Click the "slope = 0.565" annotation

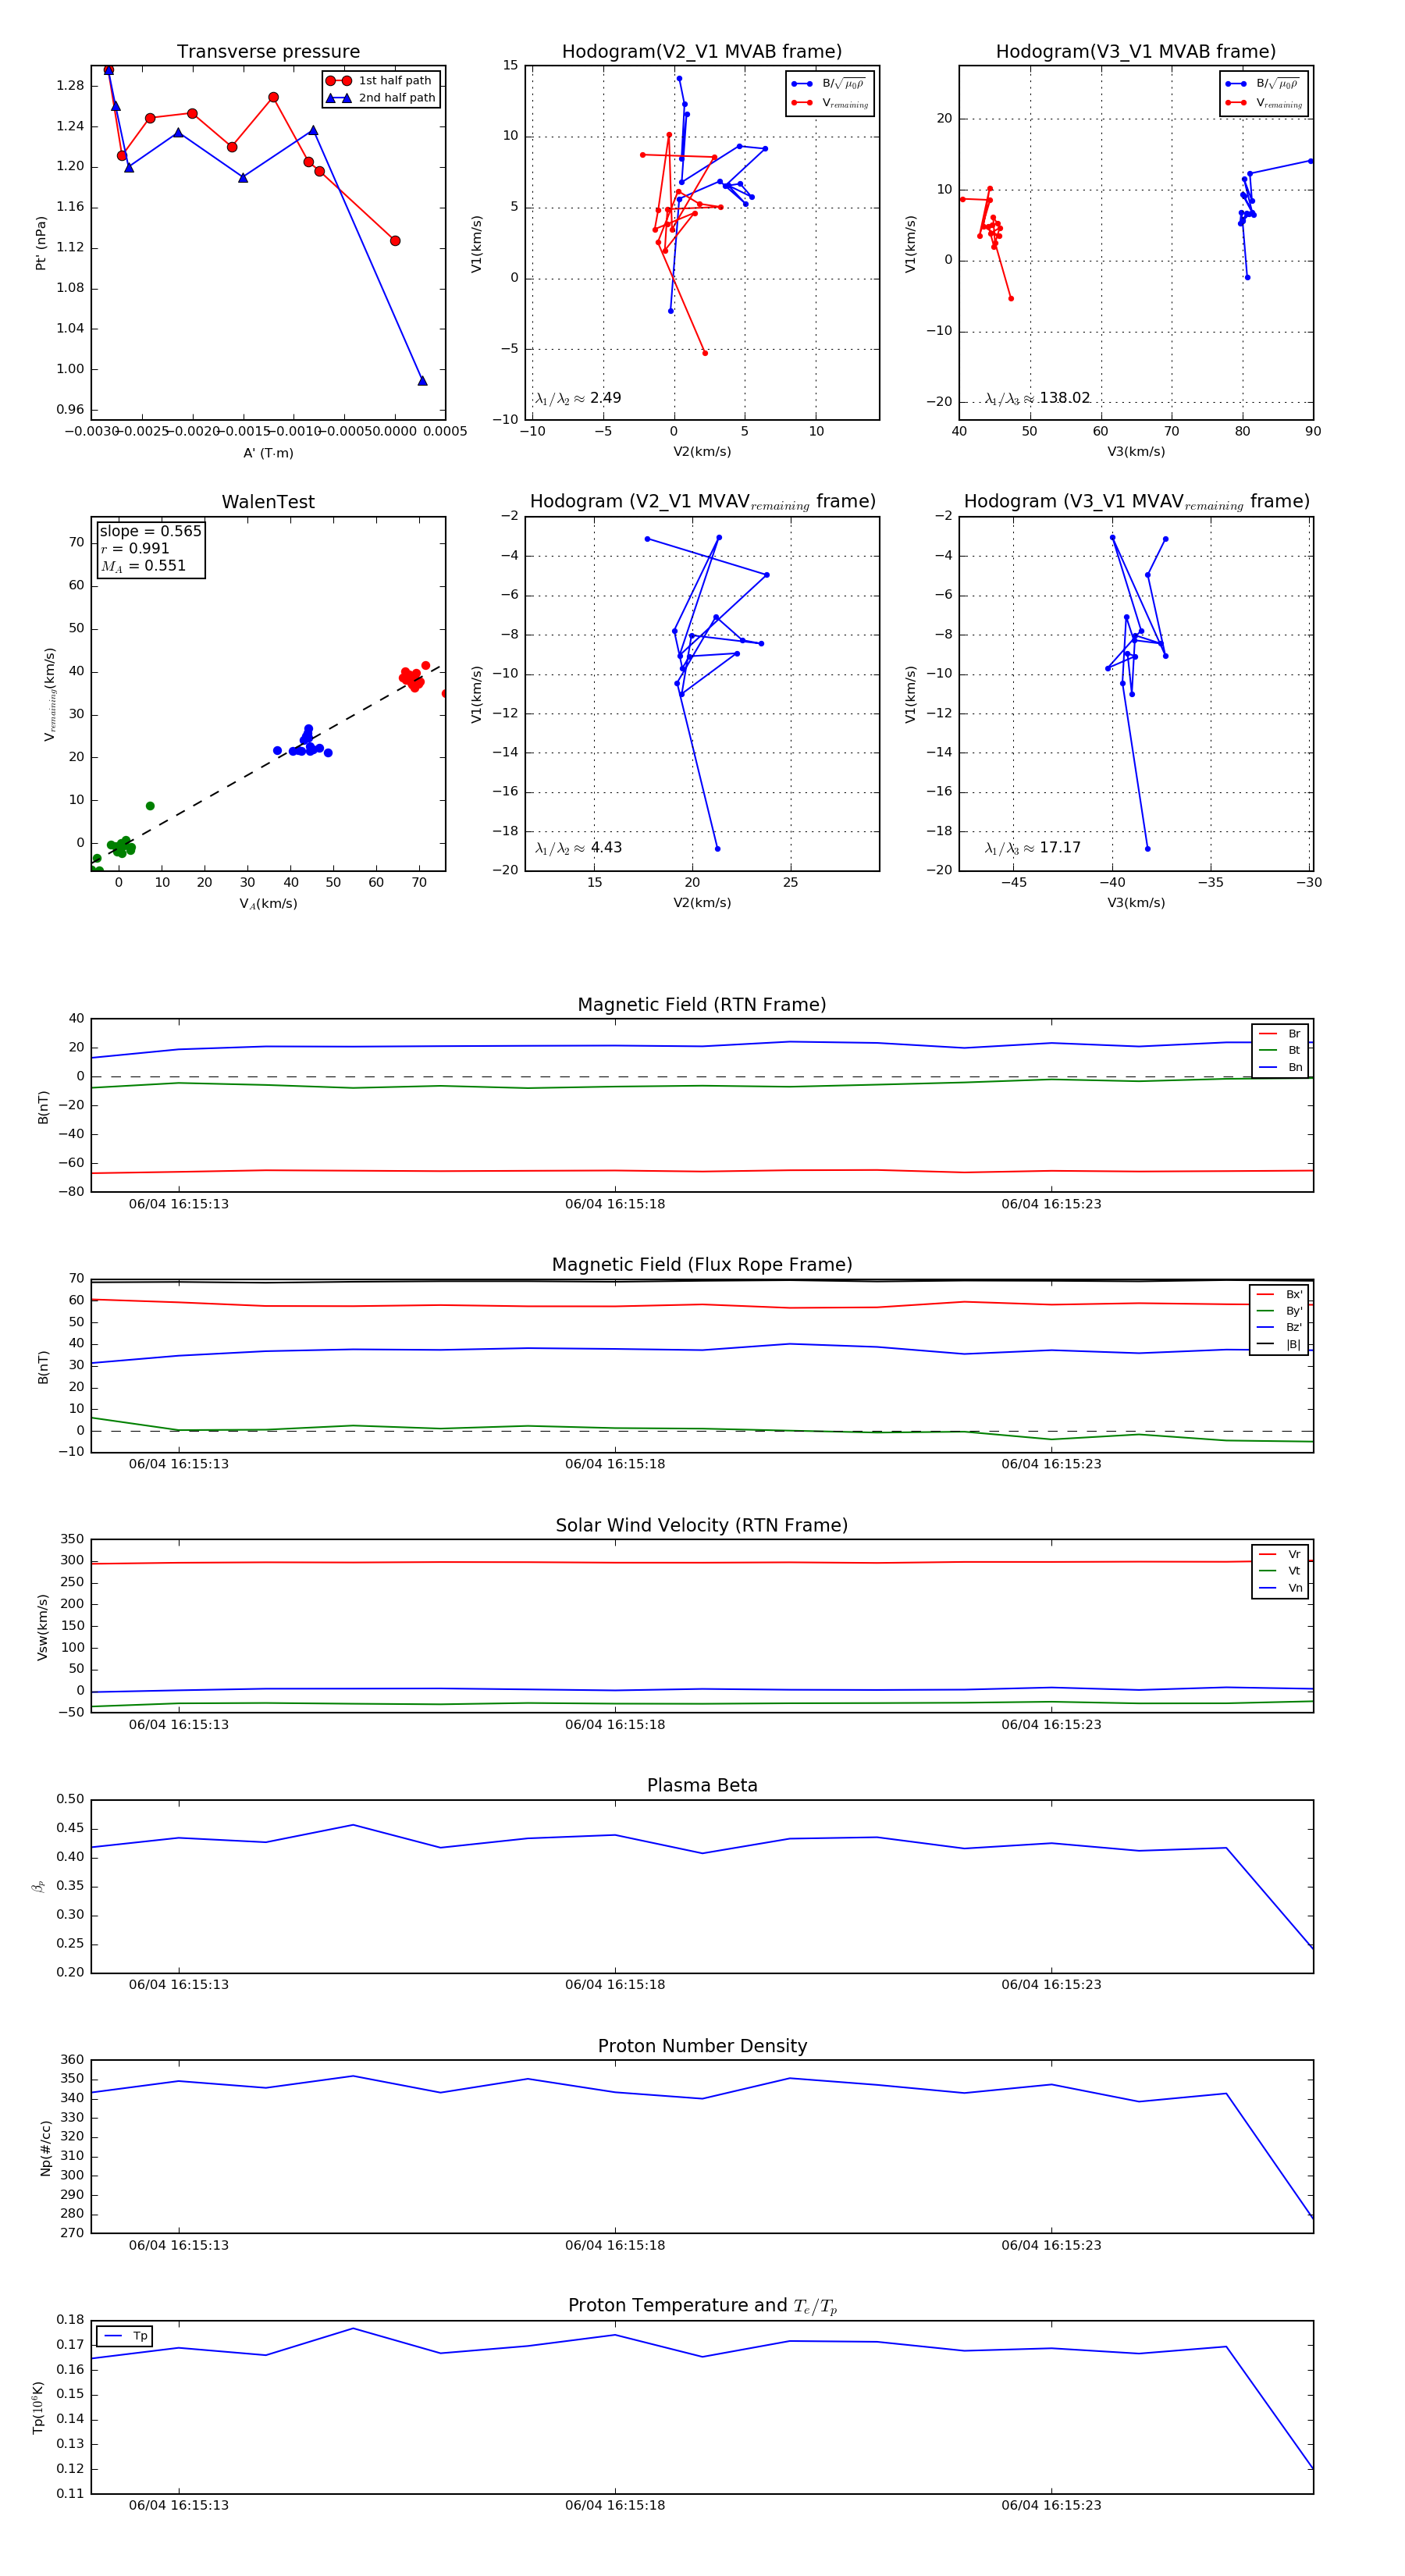point(150,532)
